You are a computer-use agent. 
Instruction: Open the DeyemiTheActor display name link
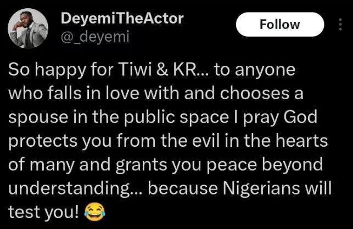[117, 19]
